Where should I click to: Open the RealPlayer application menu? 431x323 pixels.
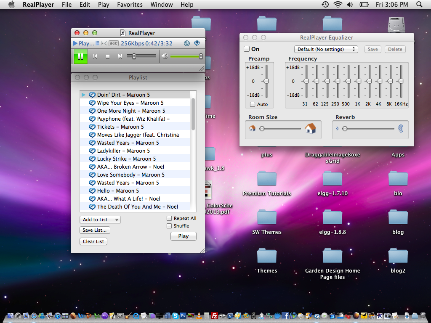(38, 4)
